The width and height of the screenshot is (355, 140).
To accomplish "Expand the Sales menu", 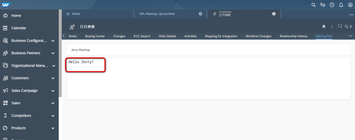I will tap(53, 103).
